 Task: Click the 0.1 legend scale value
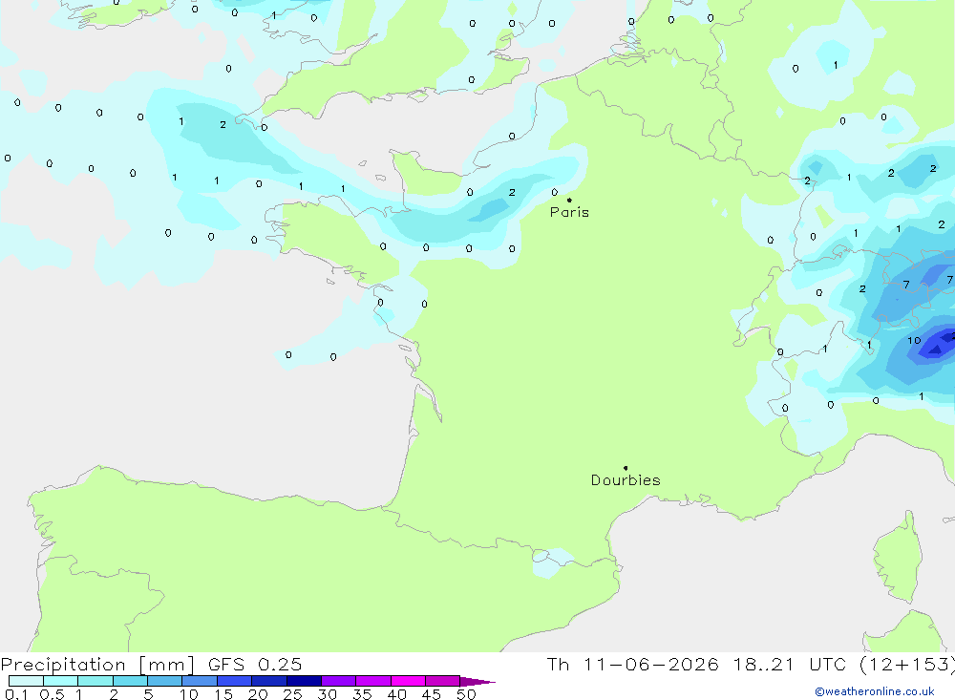pos(16,694)
